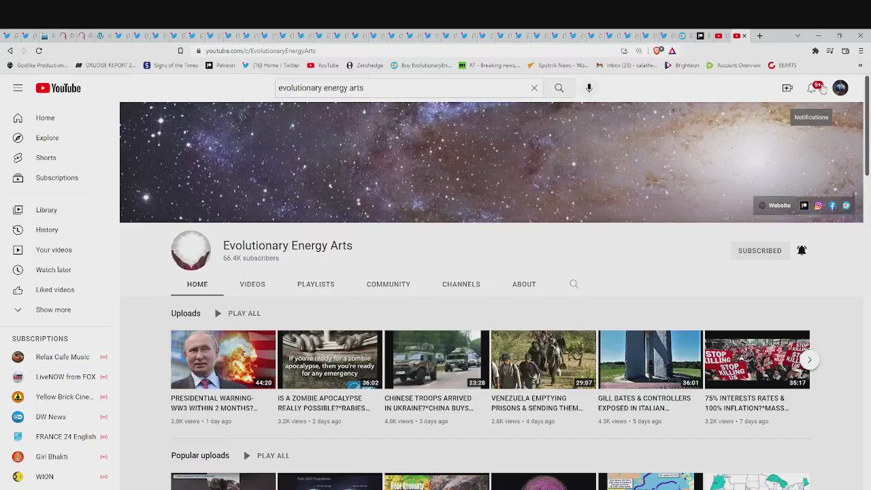Click the YouTube logo
Image resolution: width=871 pixels, height=490 pixels.
(x=59, y=88)
